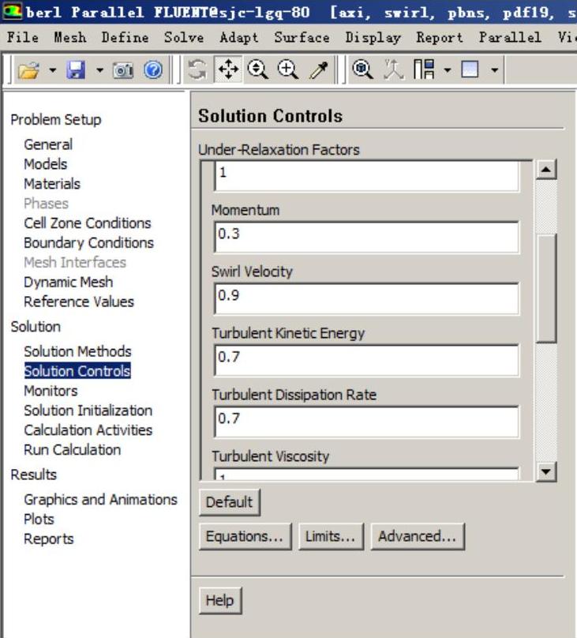Image resolution: width=577 pixels, height=638 pixels.
Task: Click the Equations... button
Action: (x=245, y=537)
